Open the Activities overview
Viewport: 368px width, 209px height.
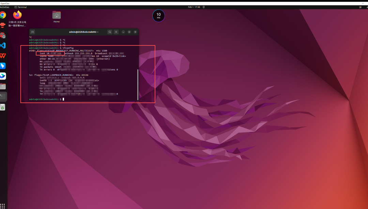(x=4, y=7)
